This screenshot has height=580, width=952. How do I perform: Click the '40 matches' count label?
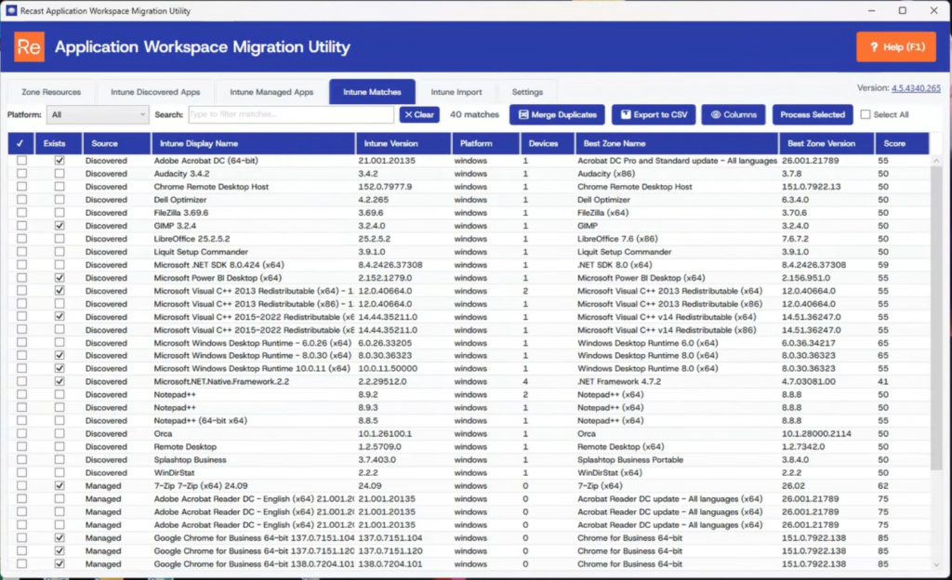(x=474, y=114)
